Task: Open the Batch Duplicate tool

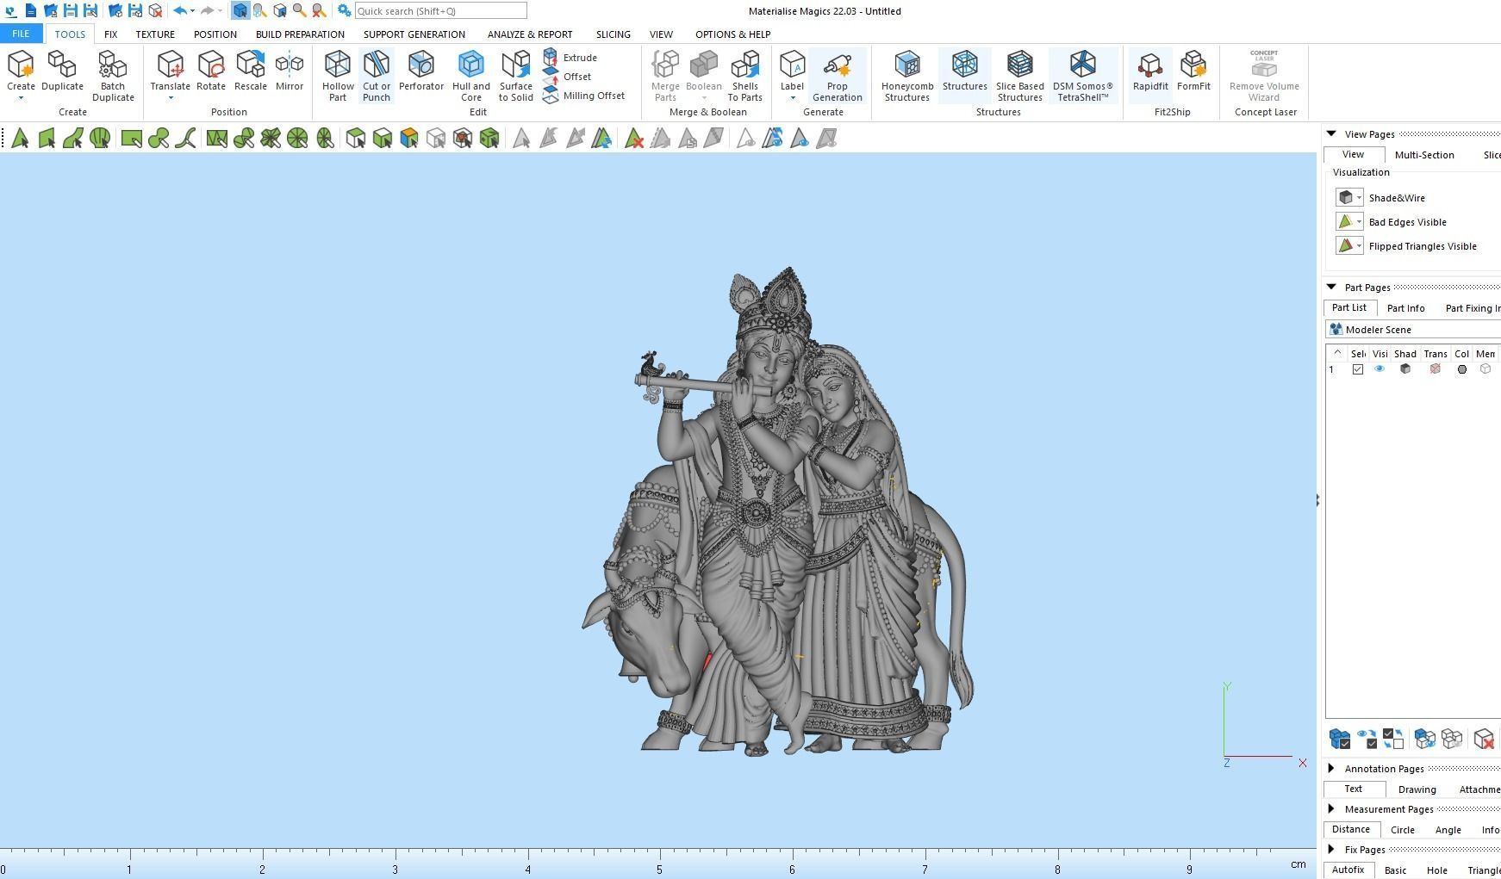Action: click(x=113, y=76)
